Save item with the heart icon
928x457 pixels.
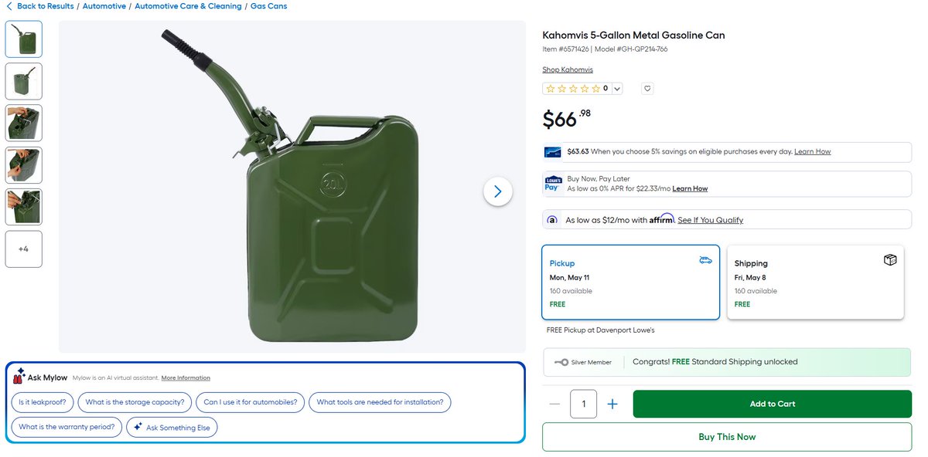click(x=647, y=89)
